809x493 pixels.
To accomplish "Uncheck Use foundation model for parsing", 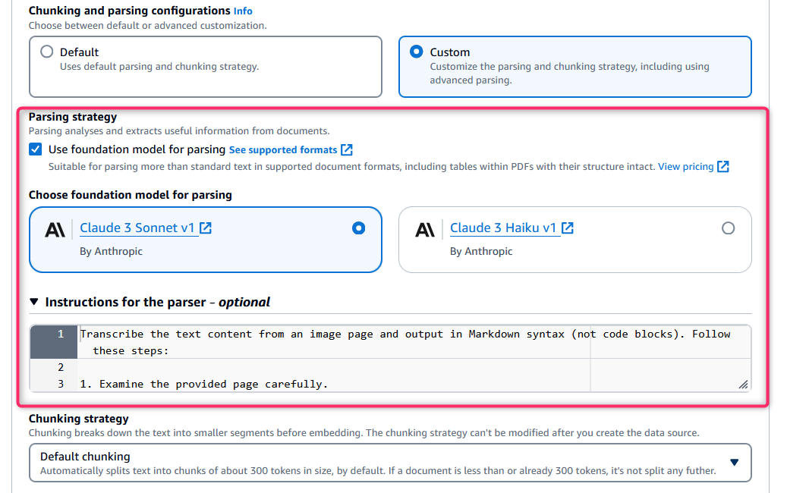I will tap(35, 149).
